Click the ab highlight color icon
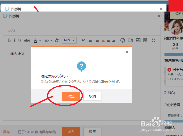The height and width of the screenshot is (136, 183). (47, 40)
